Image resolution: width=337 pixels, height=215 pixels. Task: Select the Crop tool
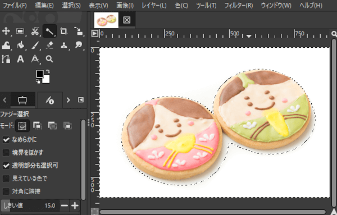tap(63, 31)
